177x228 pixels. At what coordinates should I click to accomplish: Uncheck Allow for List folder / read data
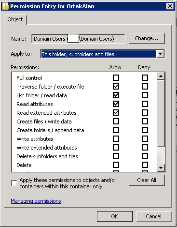pyautogui.click(x=116, y=95)
